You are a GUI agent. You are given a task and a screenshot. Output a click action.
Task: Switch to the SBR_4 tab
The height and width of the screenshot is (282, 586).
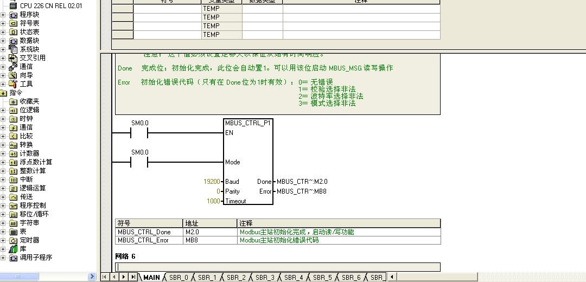coord(294,277)
